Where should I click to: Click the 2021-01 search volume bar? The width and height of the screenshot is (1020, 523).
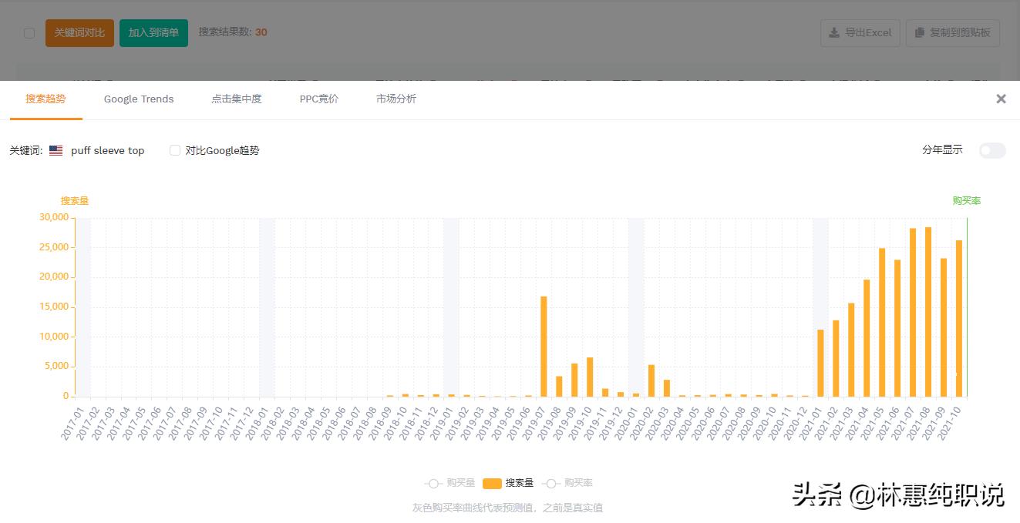click(x=820, y=363)
